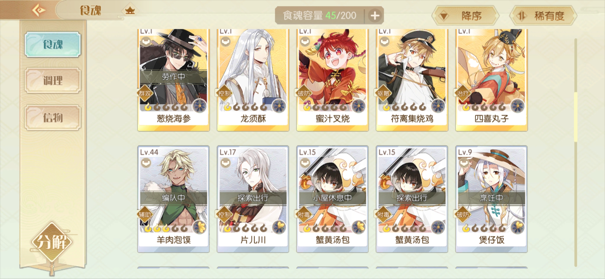This screenshot has width=605, height=279.
Task: Select the 片儿川 card portrait
Action: pyautogui.click(x=253, y=190)
